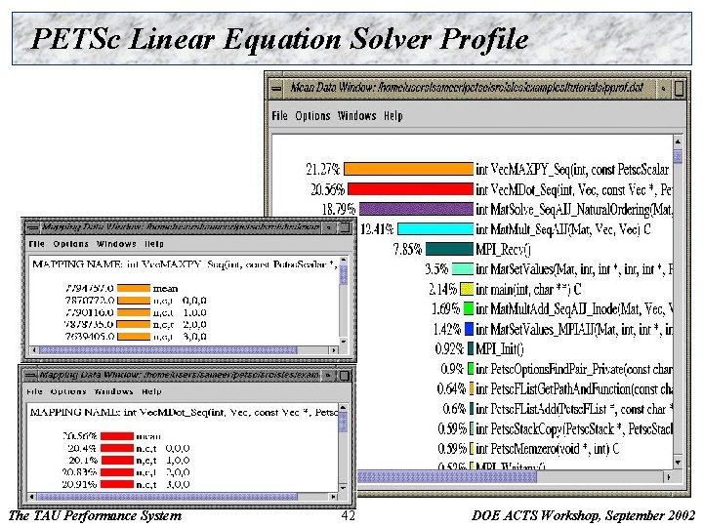
Task: Click red 20.1% bar for n,c,t 1,0,0
Action: [117, 461]
